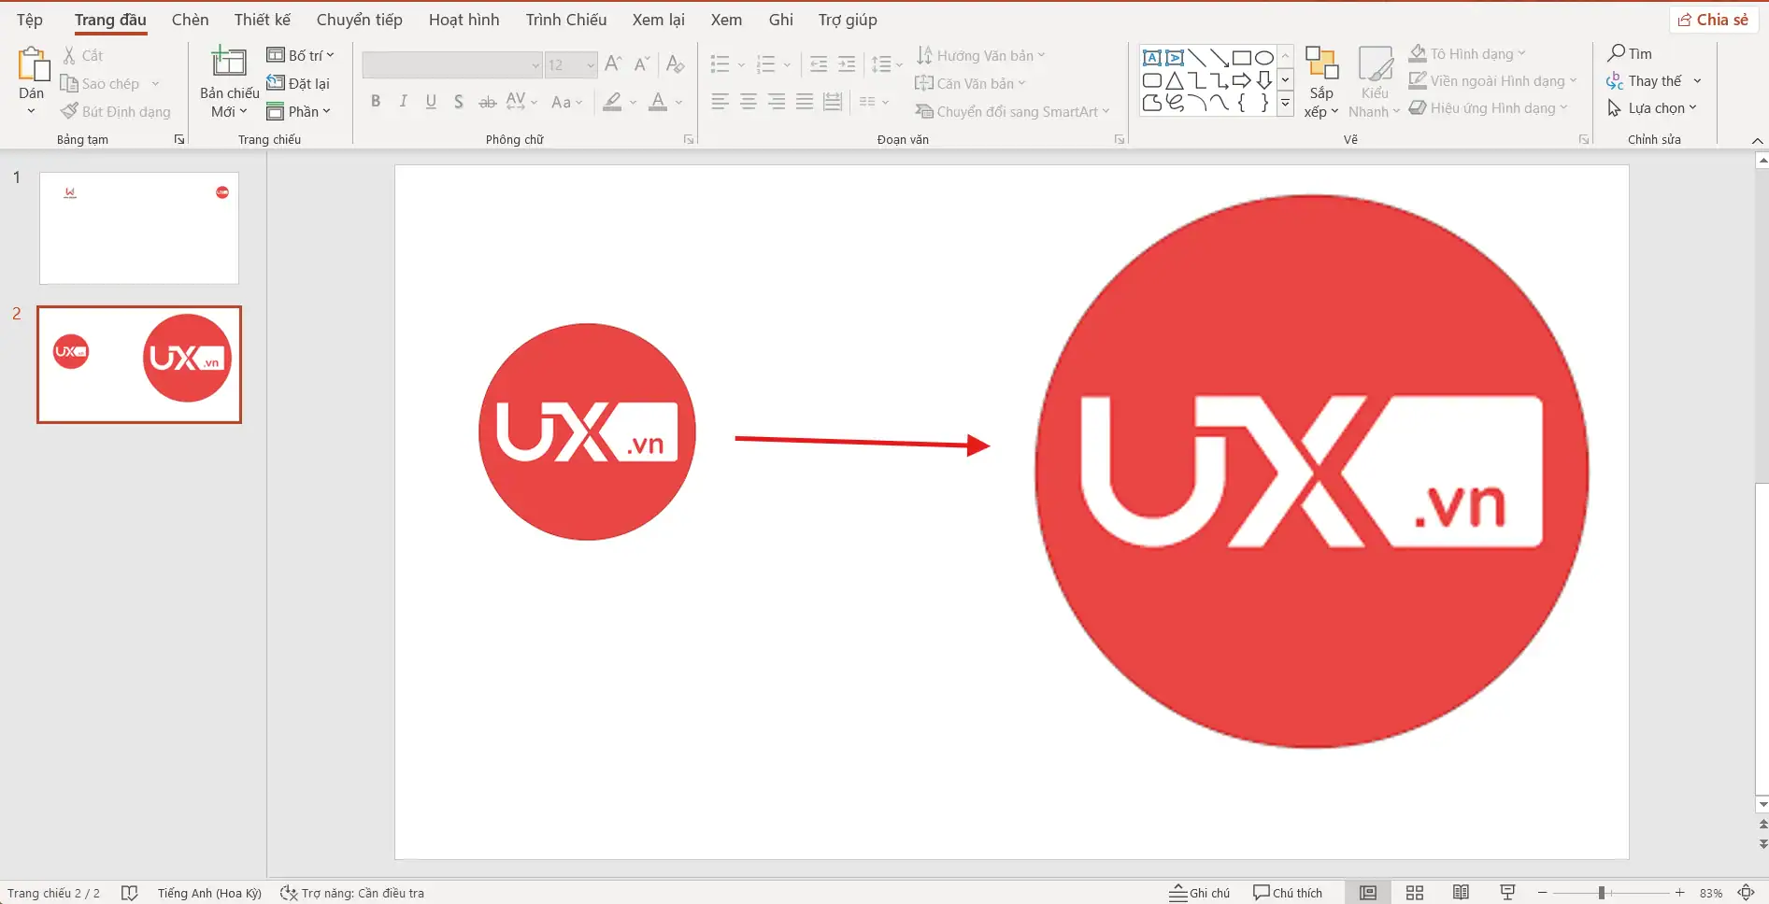Open reading view from status bar
1769x904 pixels.
point(1461,893)
